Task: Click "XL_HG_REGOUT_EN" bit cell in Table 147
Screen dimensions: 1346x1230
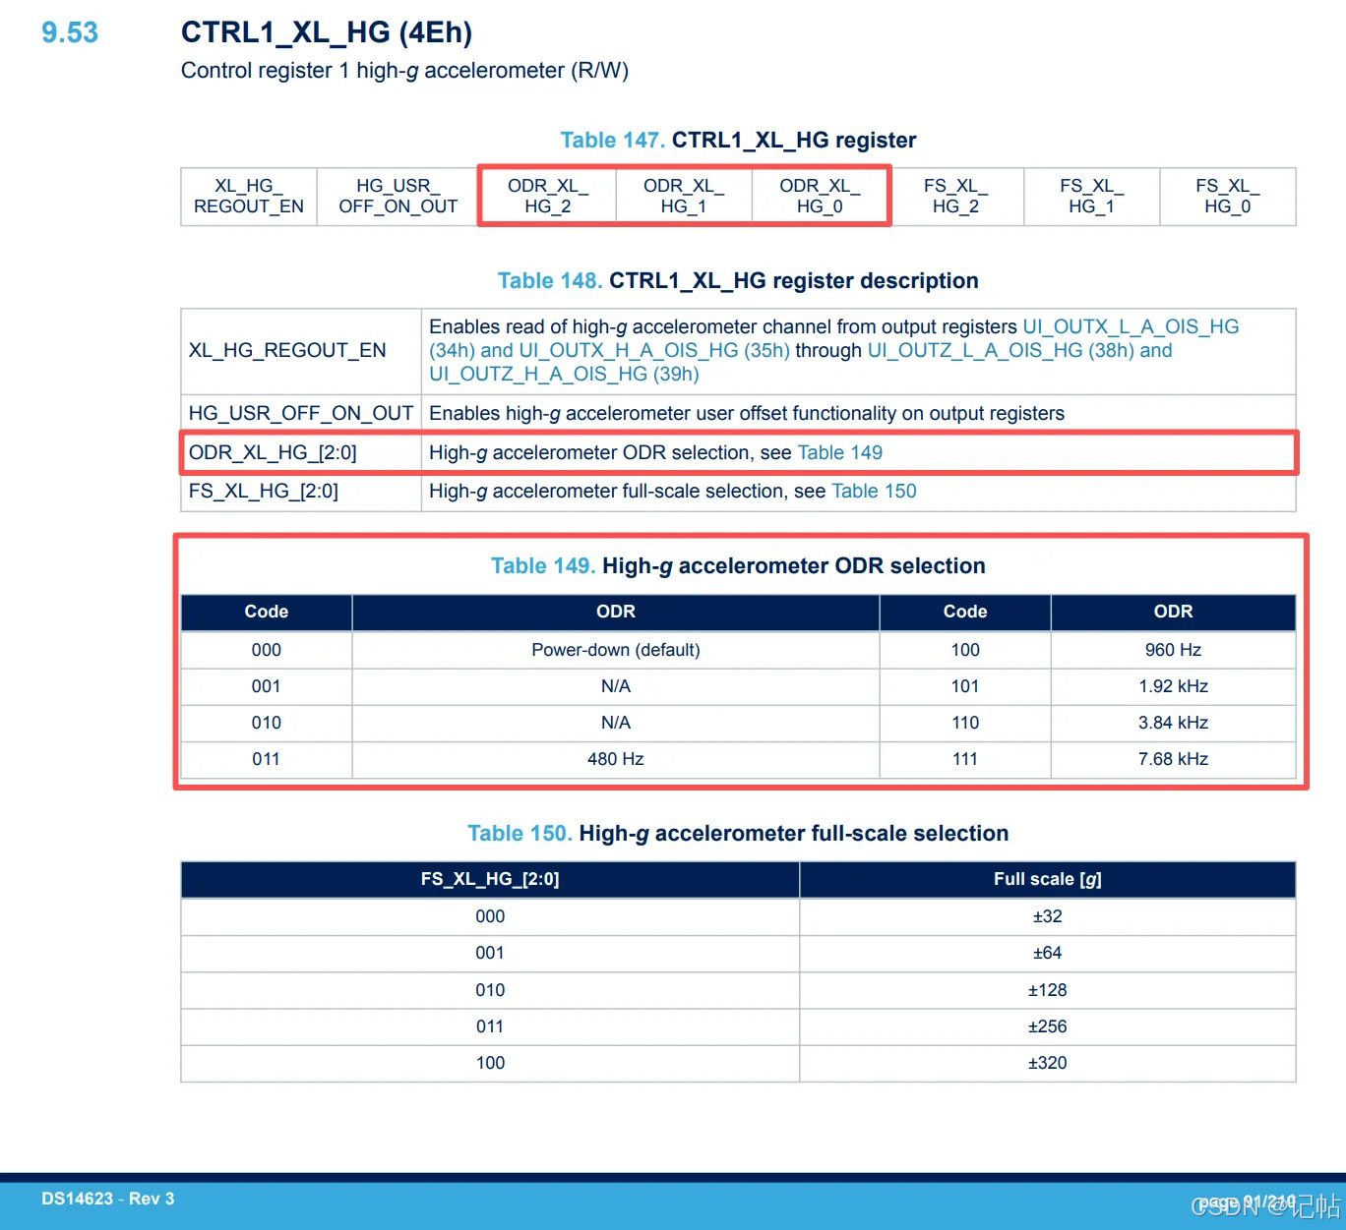Action: click(x=249, y=196)
